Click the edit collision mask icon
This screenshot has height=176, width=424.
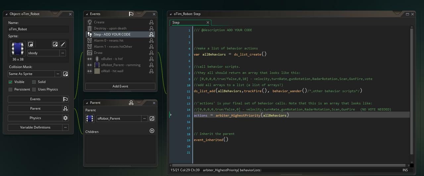pos(66,74)
